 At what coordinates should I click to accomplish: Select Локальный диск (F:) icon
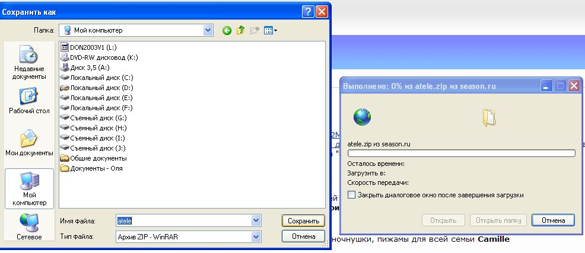click(65, 108)
